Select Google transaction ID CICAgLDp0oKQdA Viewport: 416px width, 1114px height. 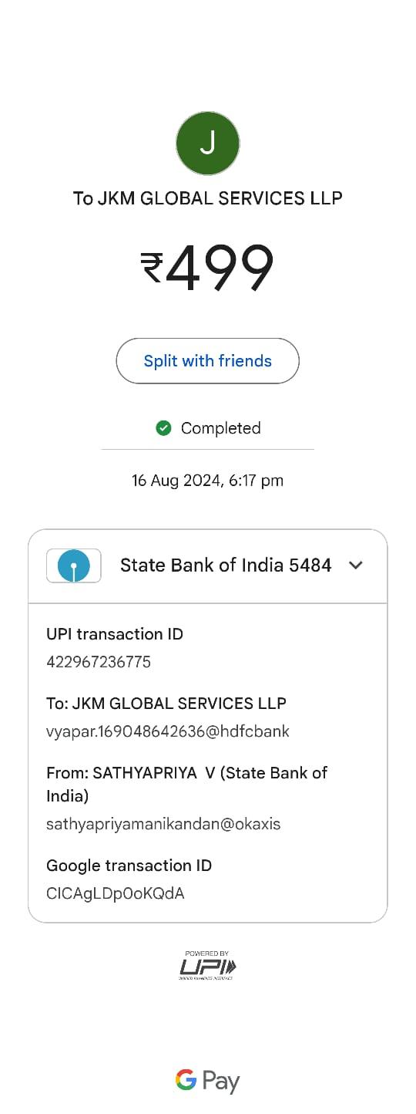tap(116, 893)
